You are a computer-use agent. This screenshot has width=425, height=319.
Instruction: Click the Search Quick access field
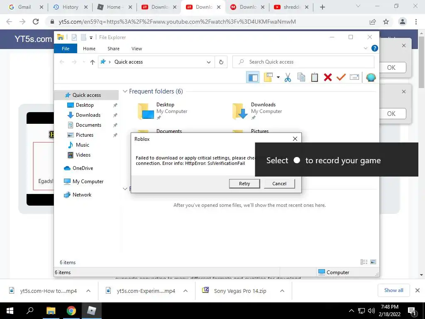(303, 62)
